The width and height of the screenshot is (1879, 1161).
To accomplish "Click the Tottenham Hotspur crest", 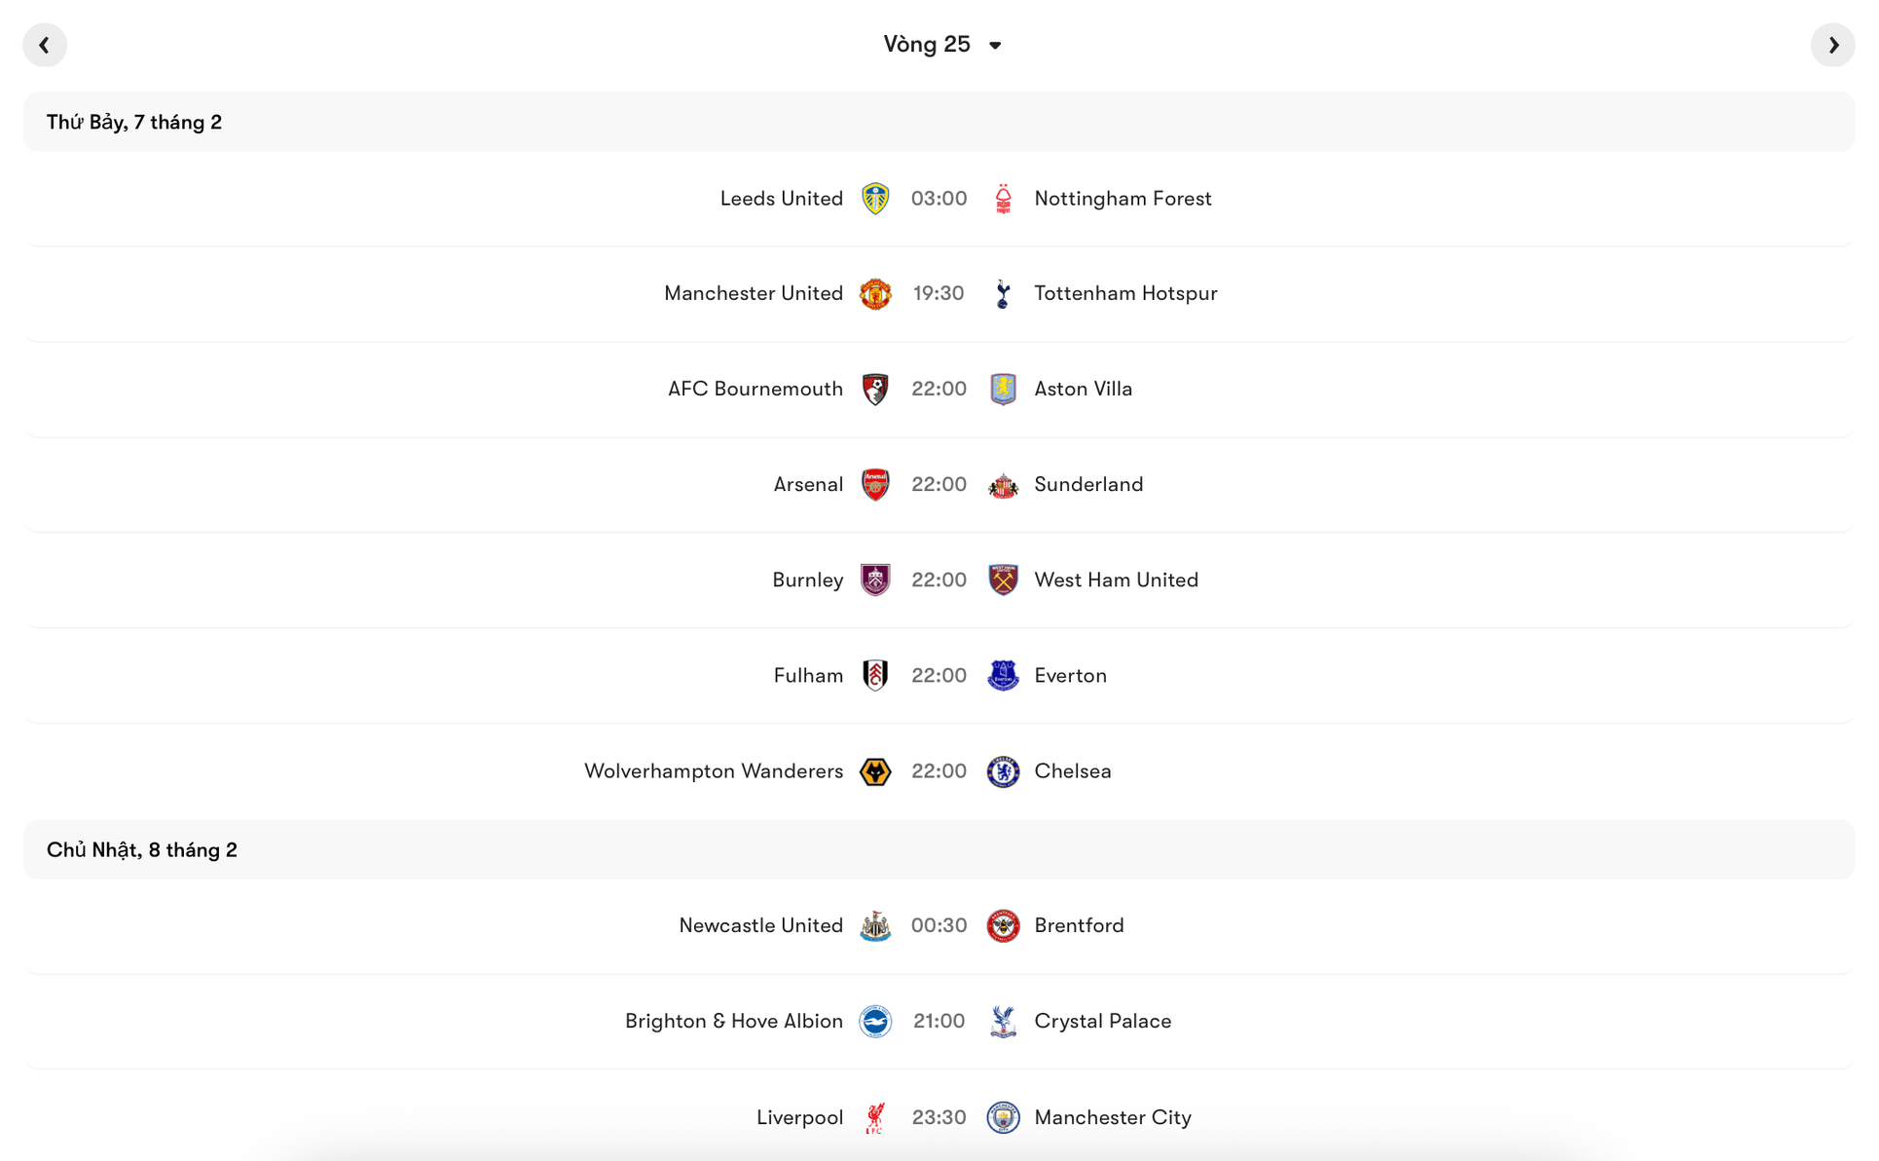I will [x=1003, y=293].
